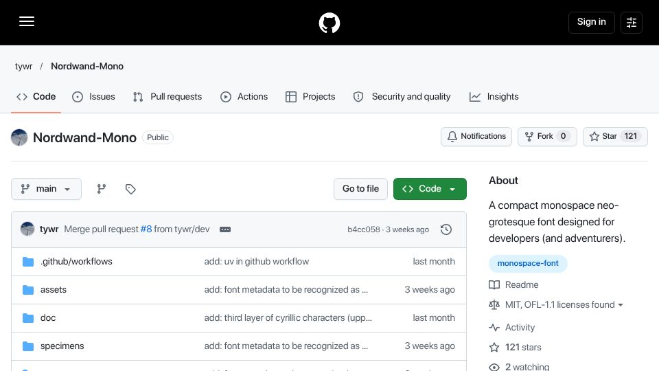Open the tywr owner profile link
Screen dimensions: 659x371
click(23, 67)
